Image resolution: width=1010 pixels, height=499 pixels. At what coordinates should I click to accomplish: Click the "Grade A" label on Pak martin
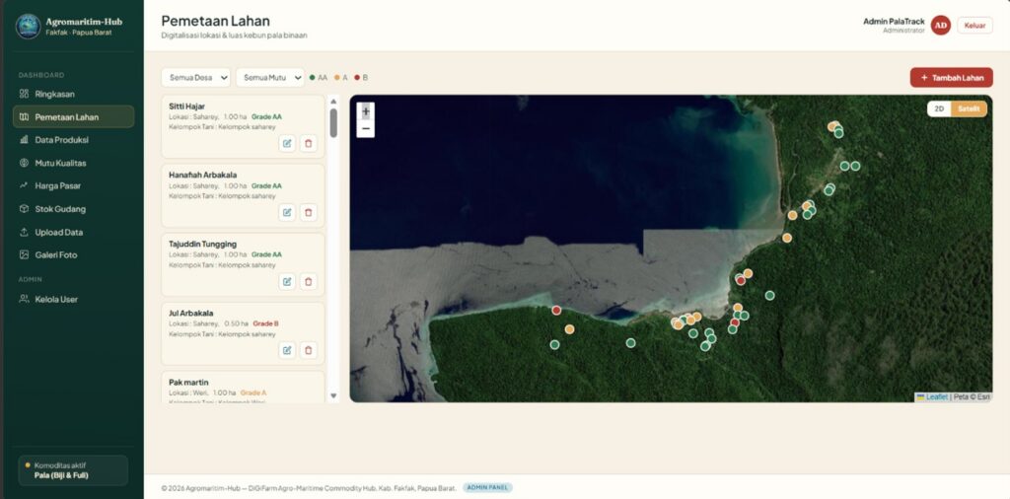coord(253,392)
